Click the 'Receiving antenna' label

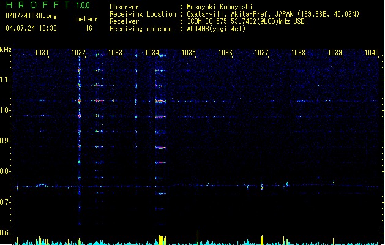(x=141, y=29)
